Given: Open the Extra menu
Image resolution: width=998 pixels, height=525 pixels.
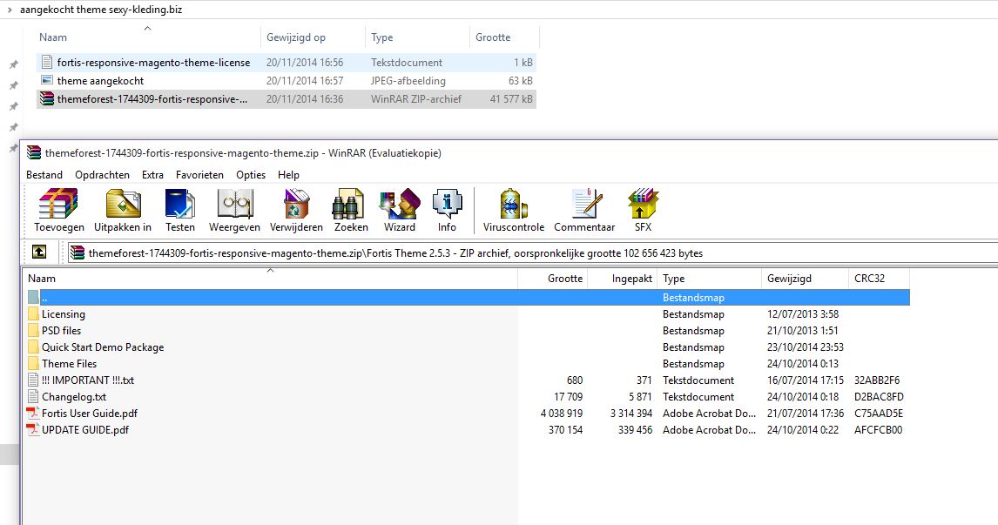Looking at the screenshot, I should point(152,174).
